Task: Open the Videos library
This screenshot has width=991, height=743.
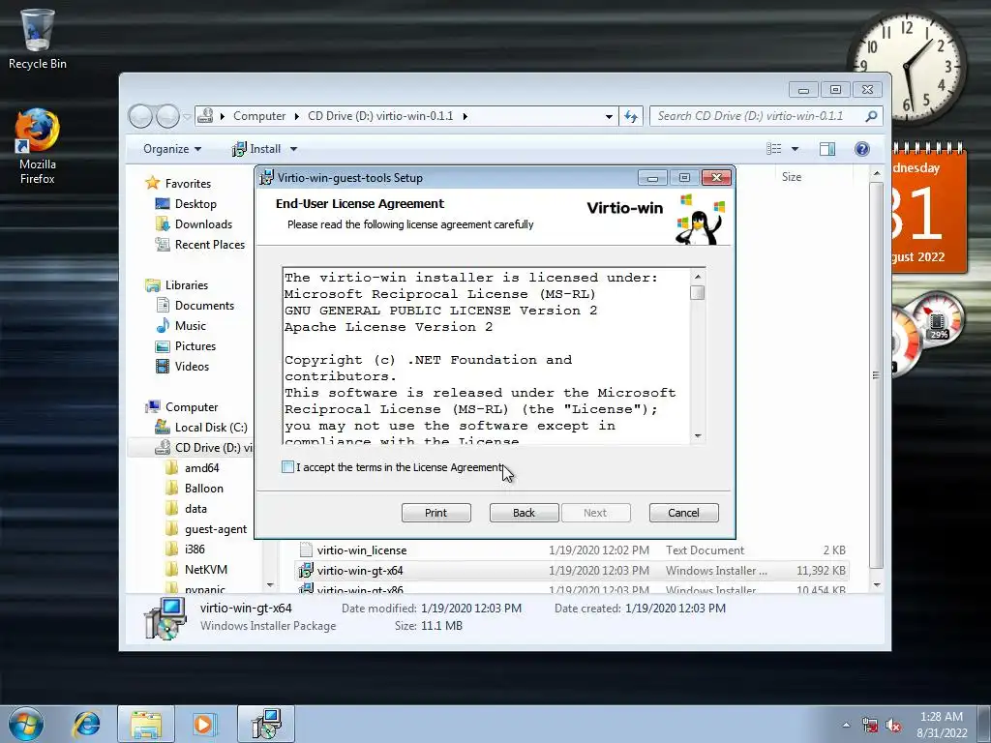Action: [192, 367]
